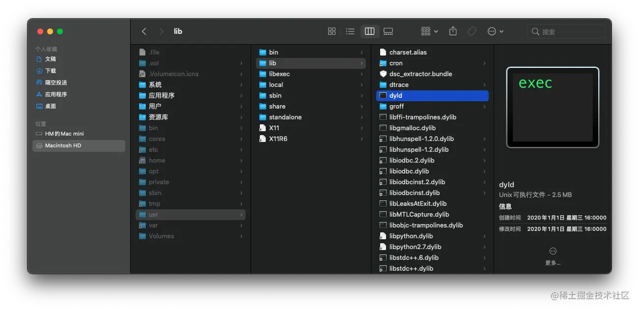Screen dimensions: 639x310
Task: Go forward with the right chevron
Action: 161,31
